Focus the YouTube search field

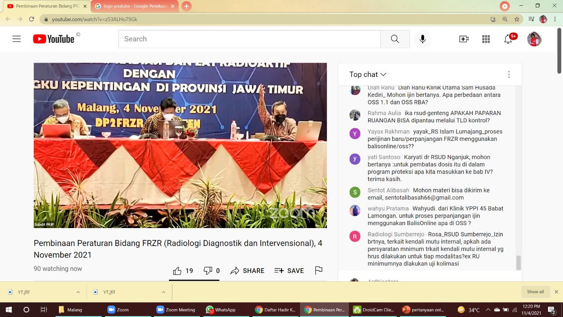coord(249,39)
